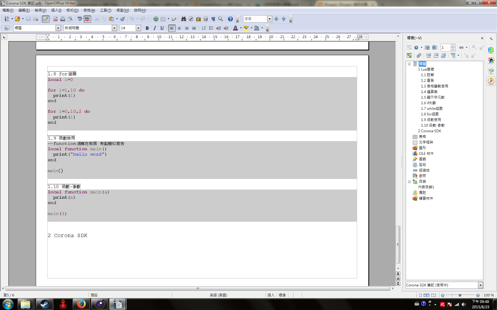Viewport: 497px width, 310px height.
Task: Select the 超連結 category in Navigator
Action: [424, 170]
